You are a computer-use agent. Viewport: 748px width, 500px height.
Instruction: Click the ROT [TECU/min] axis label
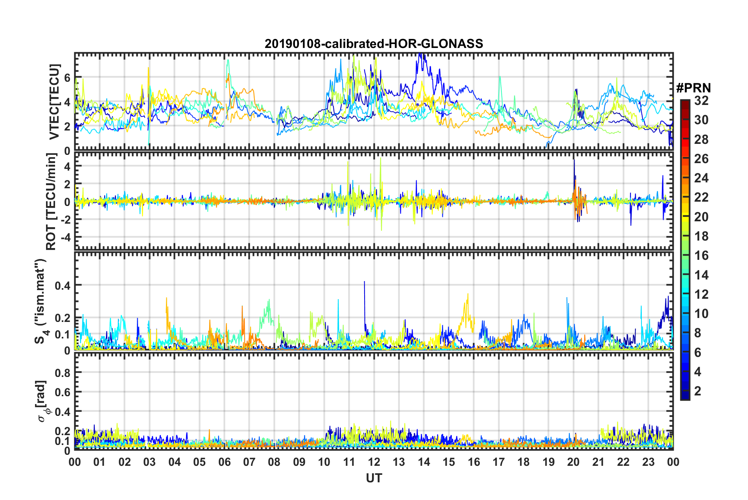point(51,202)
